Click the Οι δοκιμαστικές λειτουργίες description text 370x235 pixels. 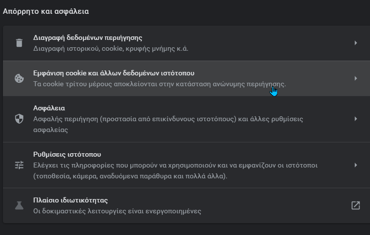117,211
